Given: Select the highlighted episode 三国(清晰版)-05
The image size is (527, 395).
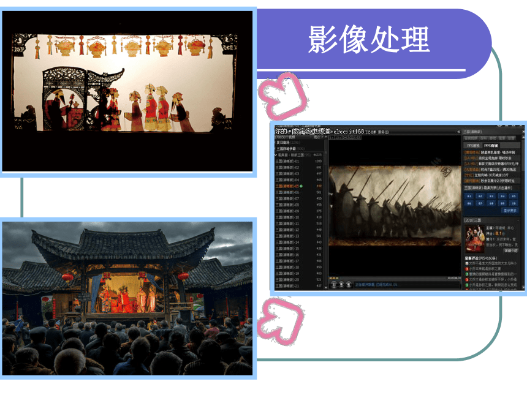Looking at the screenshot, I should click(x=299, y=186).
